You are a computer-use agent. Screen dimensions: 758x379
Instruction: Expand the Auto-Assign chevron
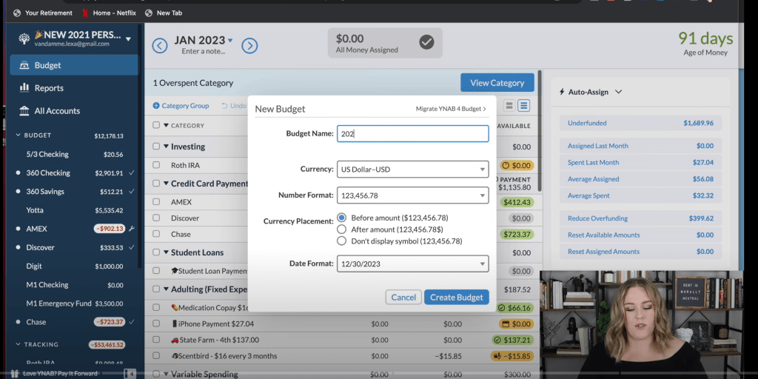click(618, 92)
